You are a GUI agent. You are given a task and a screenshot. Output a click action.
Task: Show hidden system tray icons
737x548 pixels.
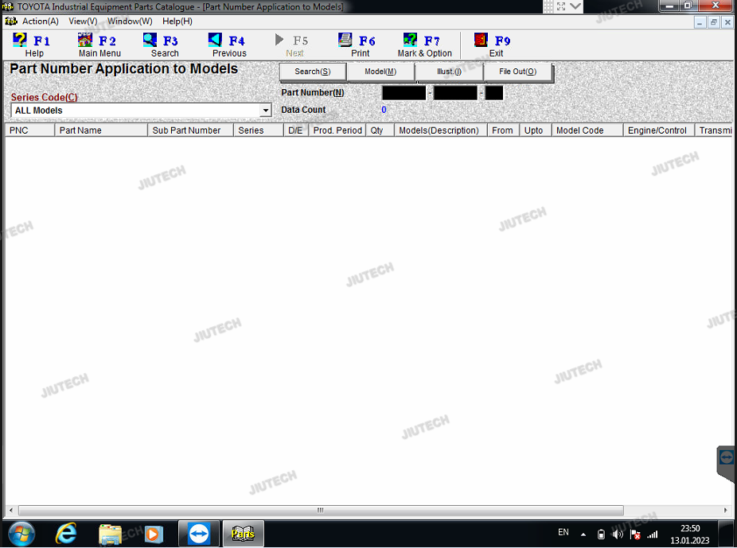point(583,534)
